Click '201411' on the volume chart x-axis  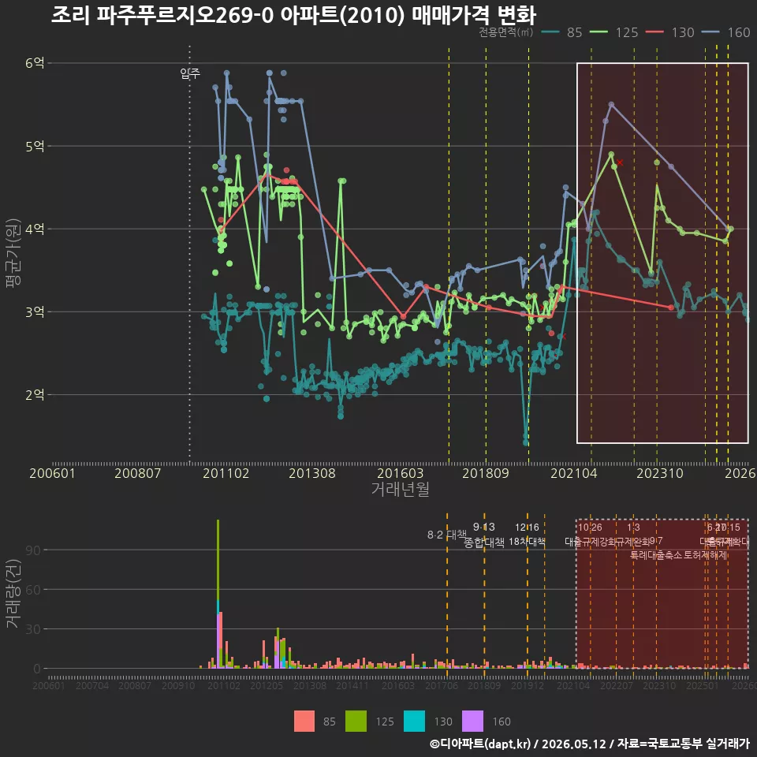coord(352,685)
